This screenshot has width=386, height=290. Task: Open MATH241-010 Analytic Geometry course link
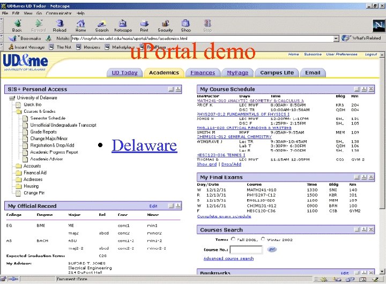pyautogui.click(x=250, y=100)
